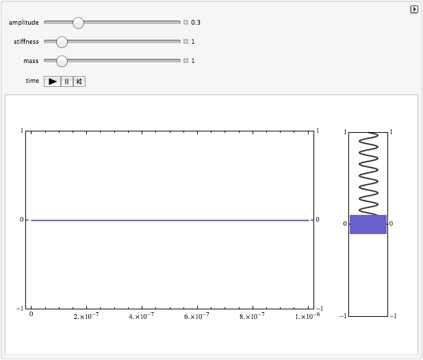
Task: Click the time label
Action: click(32, 81)
